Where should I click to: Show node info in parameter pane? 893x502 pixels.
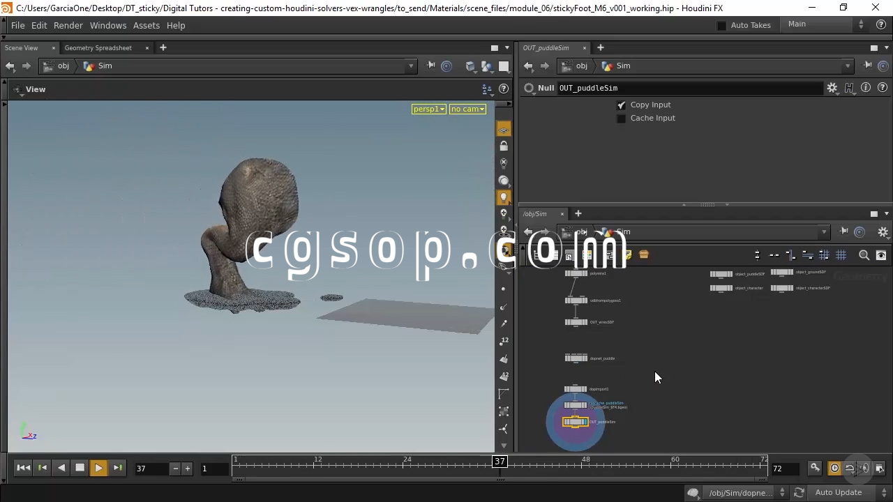coord(866,88)
